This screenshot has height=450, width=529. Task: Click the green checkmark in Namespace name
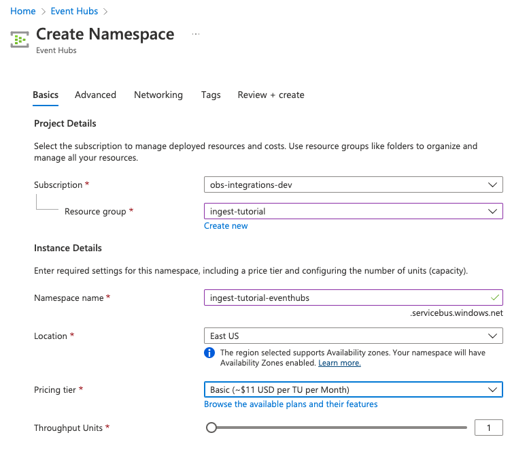[495, 298]
